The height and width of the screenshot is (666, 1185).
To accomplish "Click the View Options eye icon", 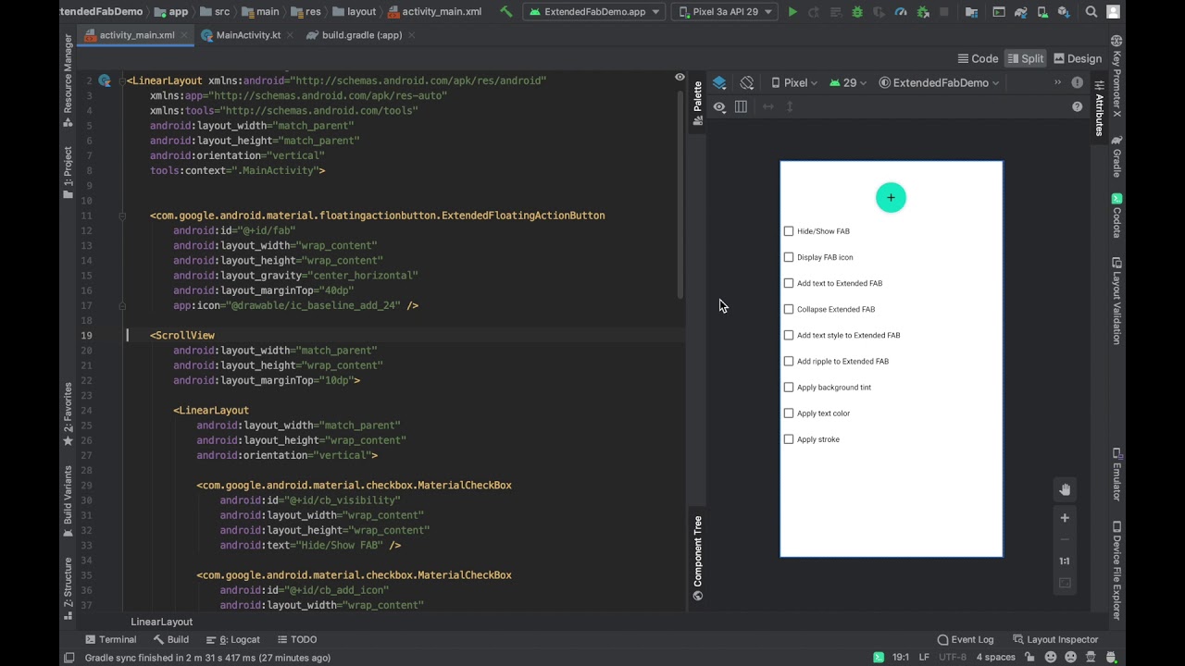I will click(719, 106).
